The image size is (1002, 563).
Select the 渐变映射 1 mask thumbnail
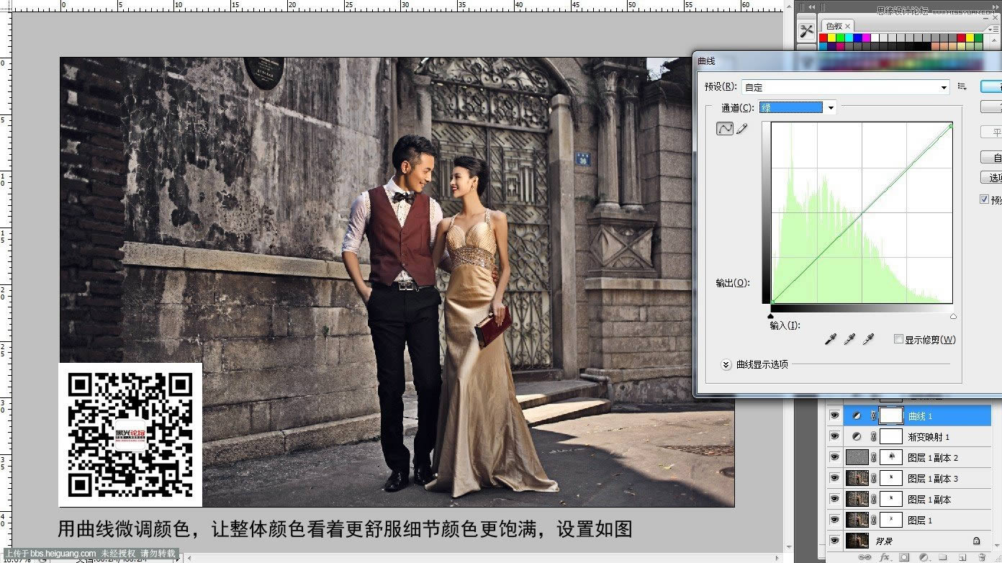(891, 437)
